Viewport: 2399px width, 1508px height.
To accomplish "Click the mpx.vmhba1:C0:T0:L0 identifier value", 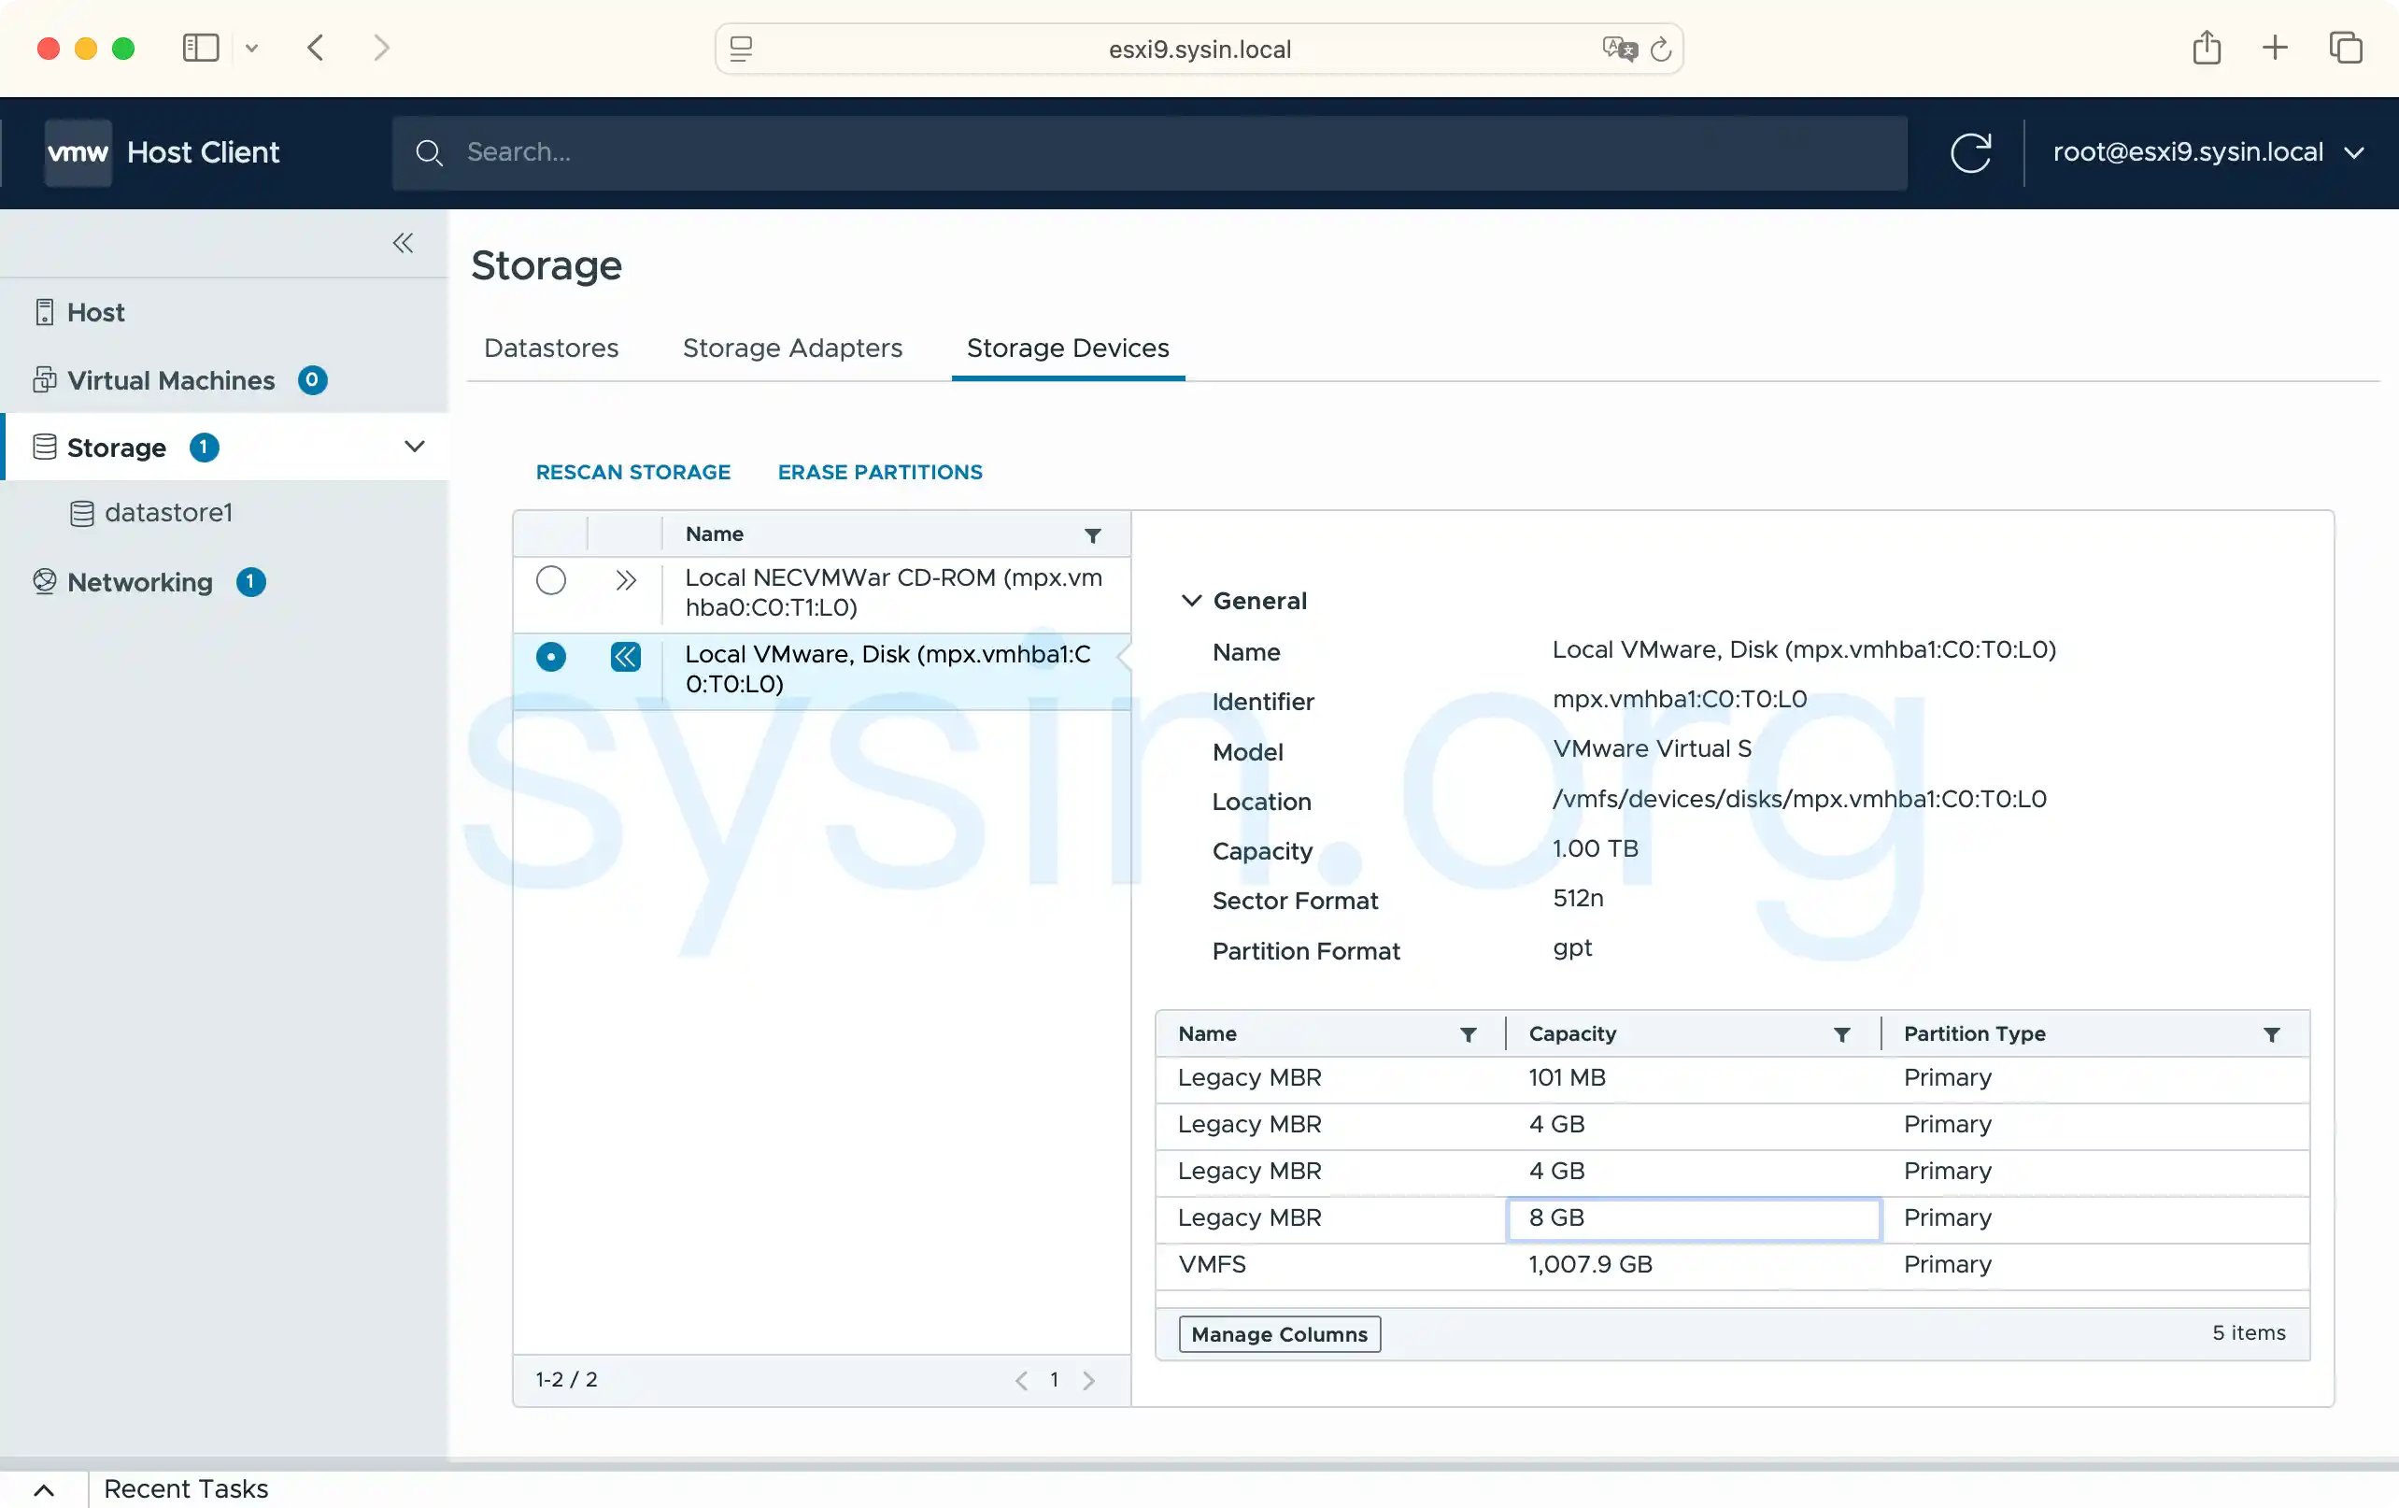I will tap(1680, 699).
